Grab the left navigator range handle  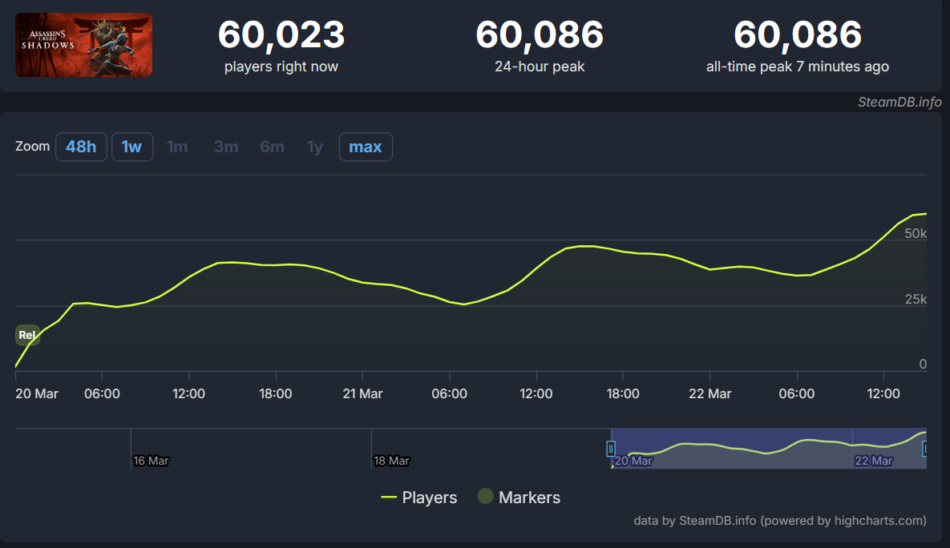point(611,449)
